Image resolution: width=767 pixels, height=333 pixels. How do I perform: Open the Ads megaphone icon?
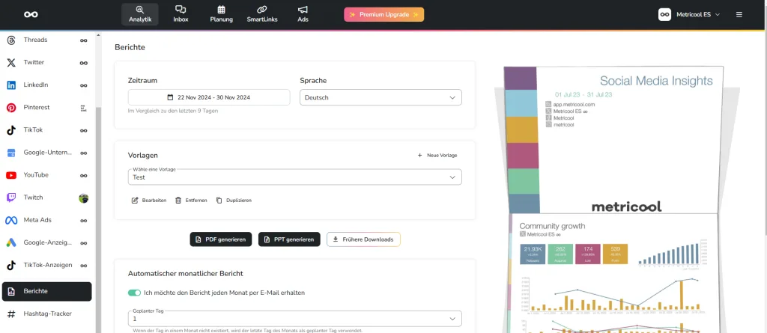pyautogui.click(x=303, y=14)
